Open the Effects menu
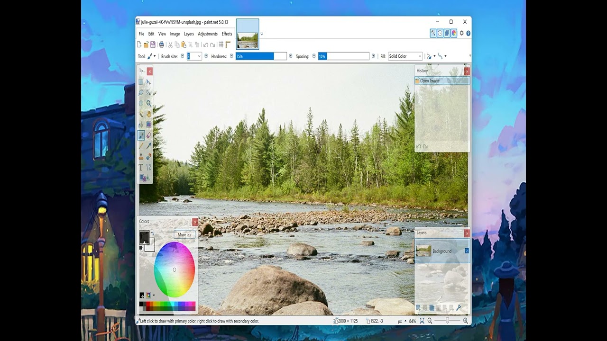Image resolution: width=607 pixels, height=341 pixels. 227,34
